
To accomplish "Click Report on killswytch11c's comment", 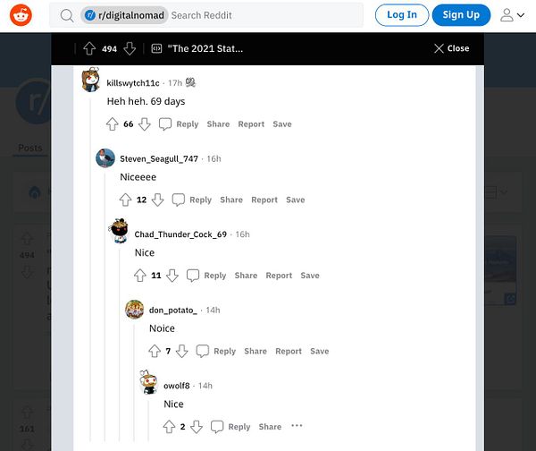I will click(x=251, y=124).
